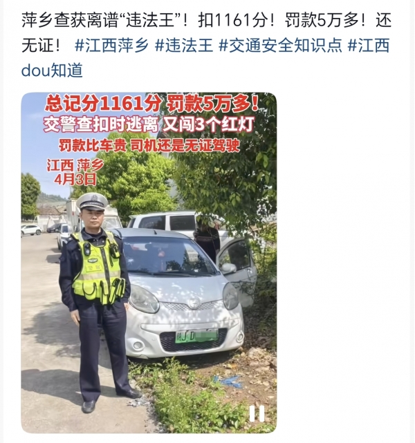Click the silver car's open door

237,271
